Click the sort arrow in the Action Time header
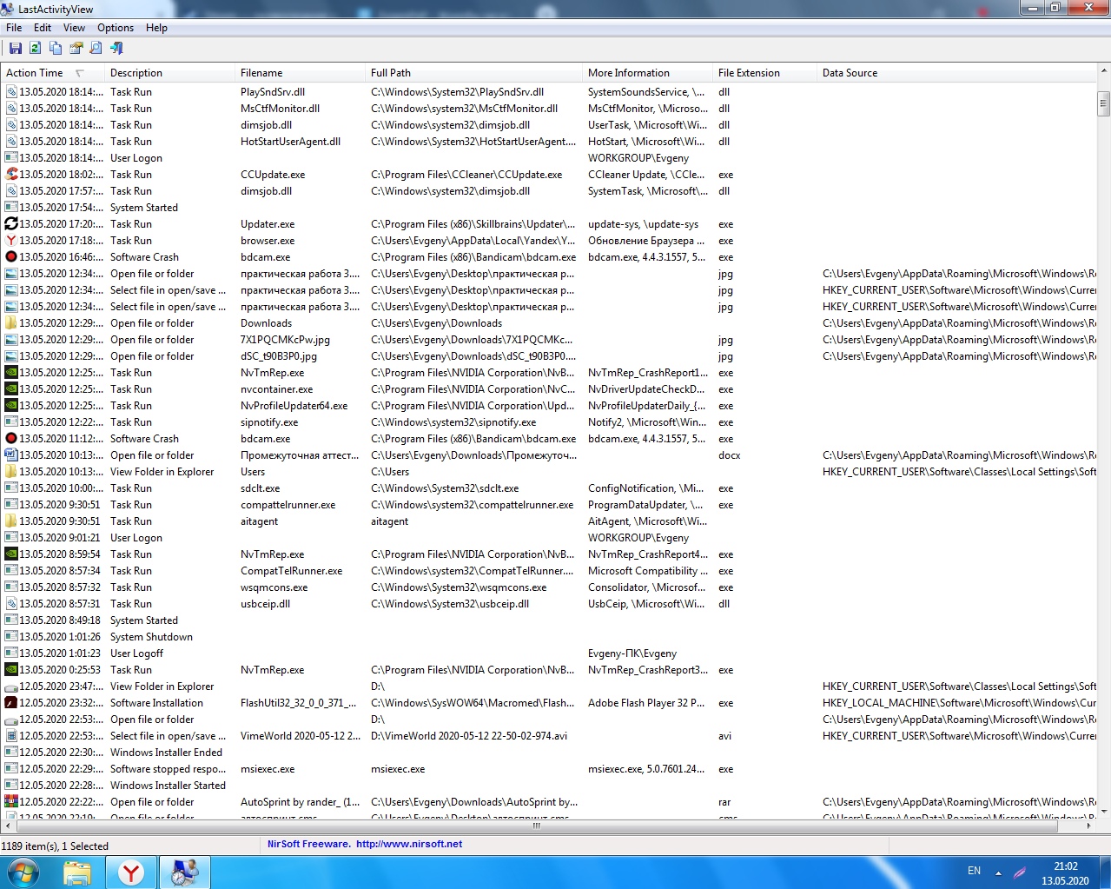 click(x=80, y=73)
